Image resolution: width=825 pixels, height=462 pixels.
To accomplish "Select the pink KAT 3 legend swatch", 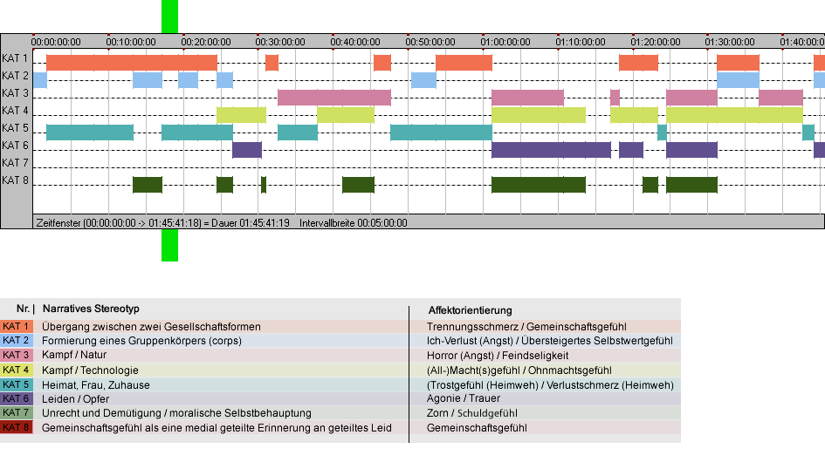I will tap(17, 356).
